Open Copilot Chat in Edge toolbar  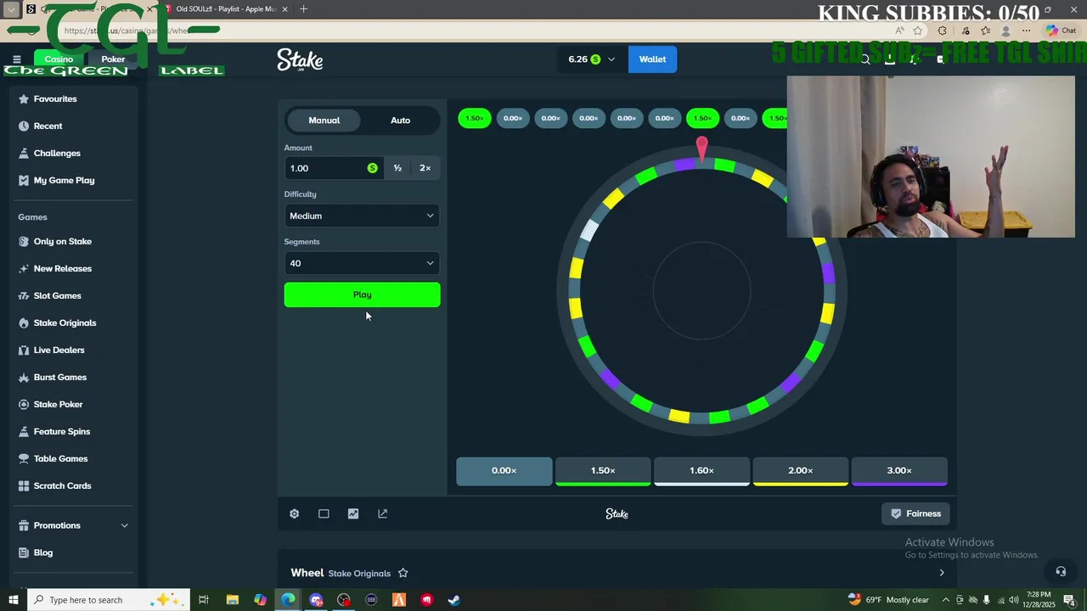(1062, 31)
